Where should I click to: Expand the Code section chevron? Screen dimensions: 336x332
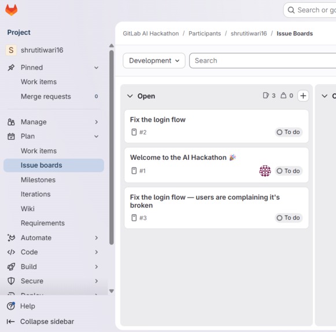tap(97, 252)
